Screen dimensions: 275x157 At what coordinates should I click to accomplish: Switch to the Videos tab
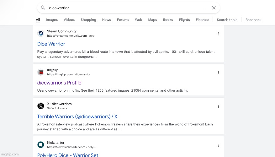tap(69, 20)
